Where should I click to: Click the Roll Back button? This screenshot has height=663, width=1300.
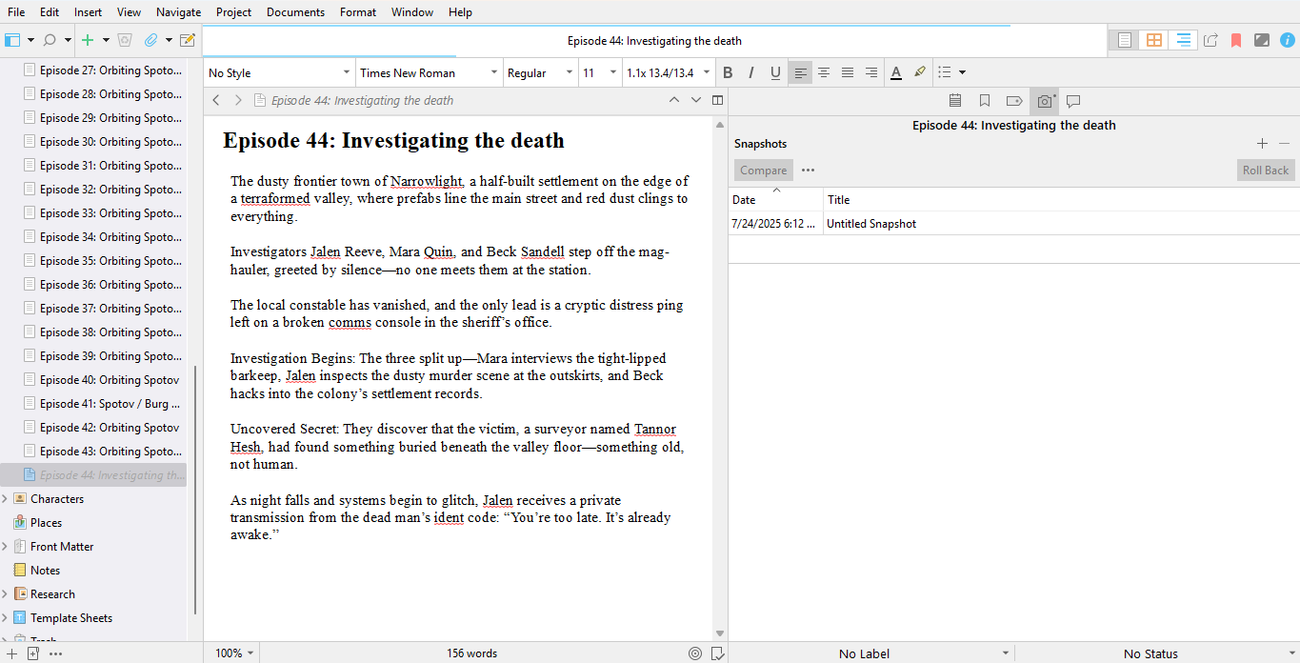1265,171
